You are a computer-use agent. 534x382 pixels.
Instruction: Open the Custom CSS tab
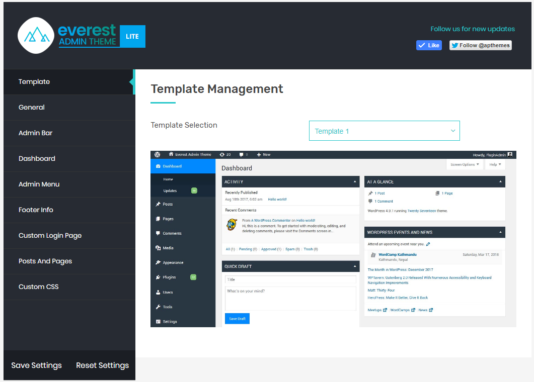point(69,287)
